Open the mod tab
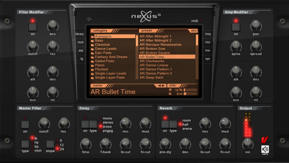289x163 pixels. (80, 42)
